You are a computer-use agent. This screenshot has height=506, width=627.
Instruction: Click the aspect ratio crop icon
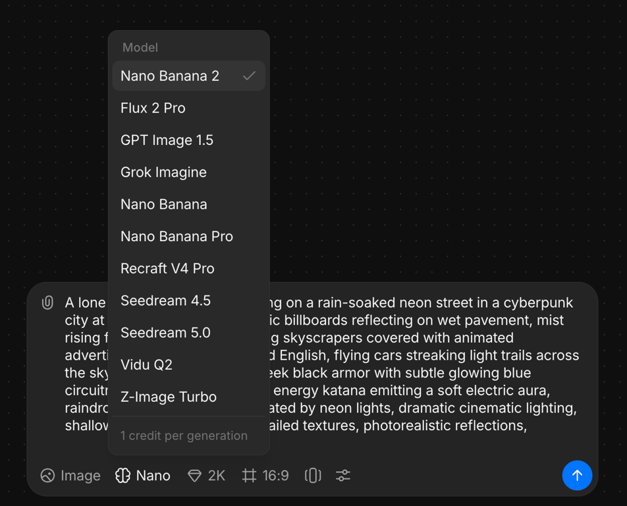click(x=249, y=476)
